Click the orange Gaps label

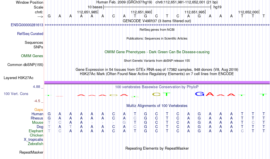pyautogui.click(x=39, y=110)
